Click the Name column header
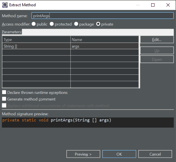 (x=105, y=39)
